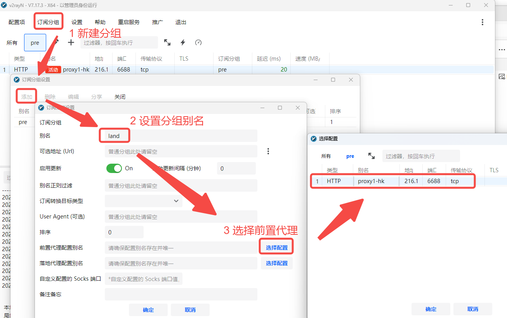The height and width of the screenshot is (318, 507).
Task: Click 编辑 in the subscription group settings toolbar
Action: 73,97
